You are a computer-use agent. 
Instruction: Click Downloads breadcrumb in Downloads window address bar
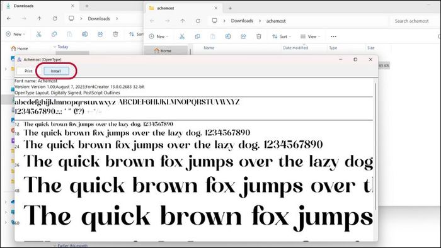[99, 18]
